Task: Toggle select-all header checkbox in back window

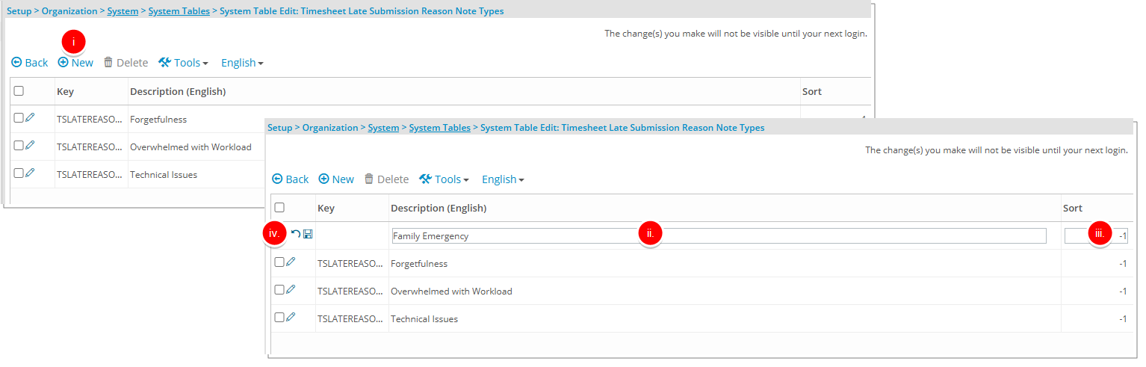Action: pos(19,90)
